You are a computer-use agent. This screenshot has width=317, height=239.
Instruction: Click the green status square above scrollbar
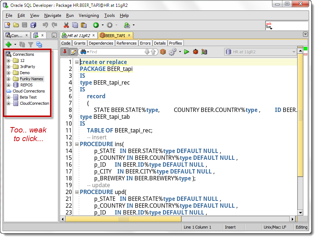coord(305,49)
